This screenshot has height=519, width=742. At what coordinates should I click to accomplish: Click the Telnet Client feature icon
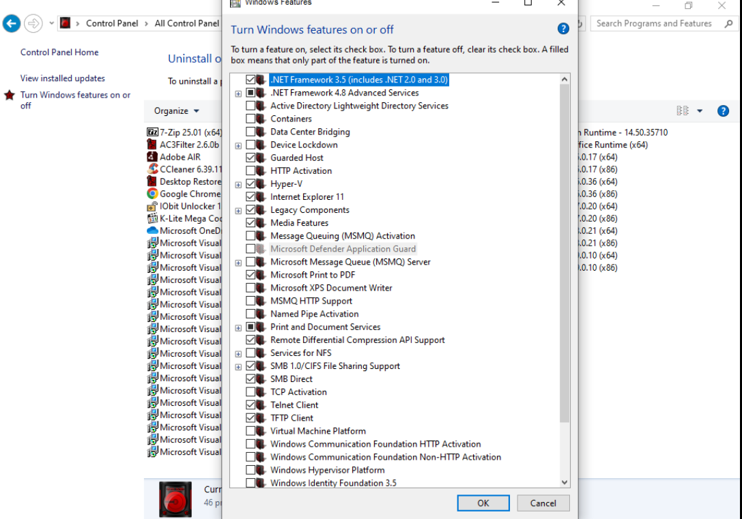point(261,405)
